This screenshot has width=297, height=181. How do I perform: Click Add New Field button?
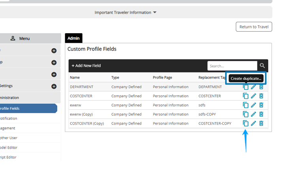(x=86, y=66)
